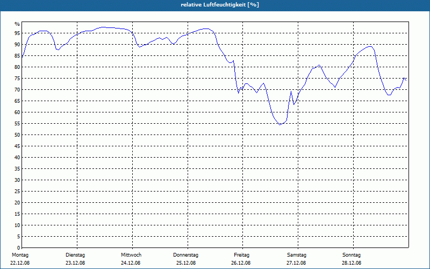Select the '22.12.08' date label
Image resolution: width=430 pixels, height=269 pixels.
(20, 263)
